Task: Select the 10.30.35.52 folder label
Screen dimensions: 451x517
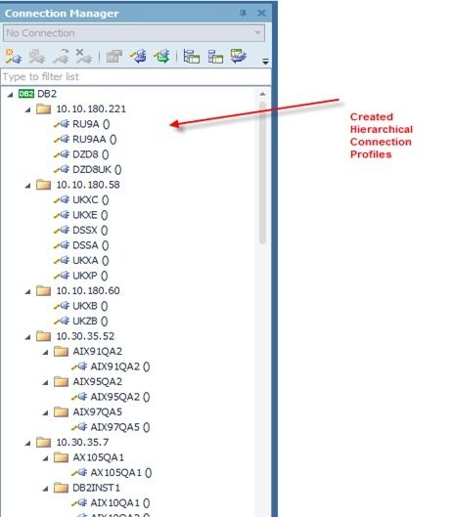Action: [x=85, y=336]
